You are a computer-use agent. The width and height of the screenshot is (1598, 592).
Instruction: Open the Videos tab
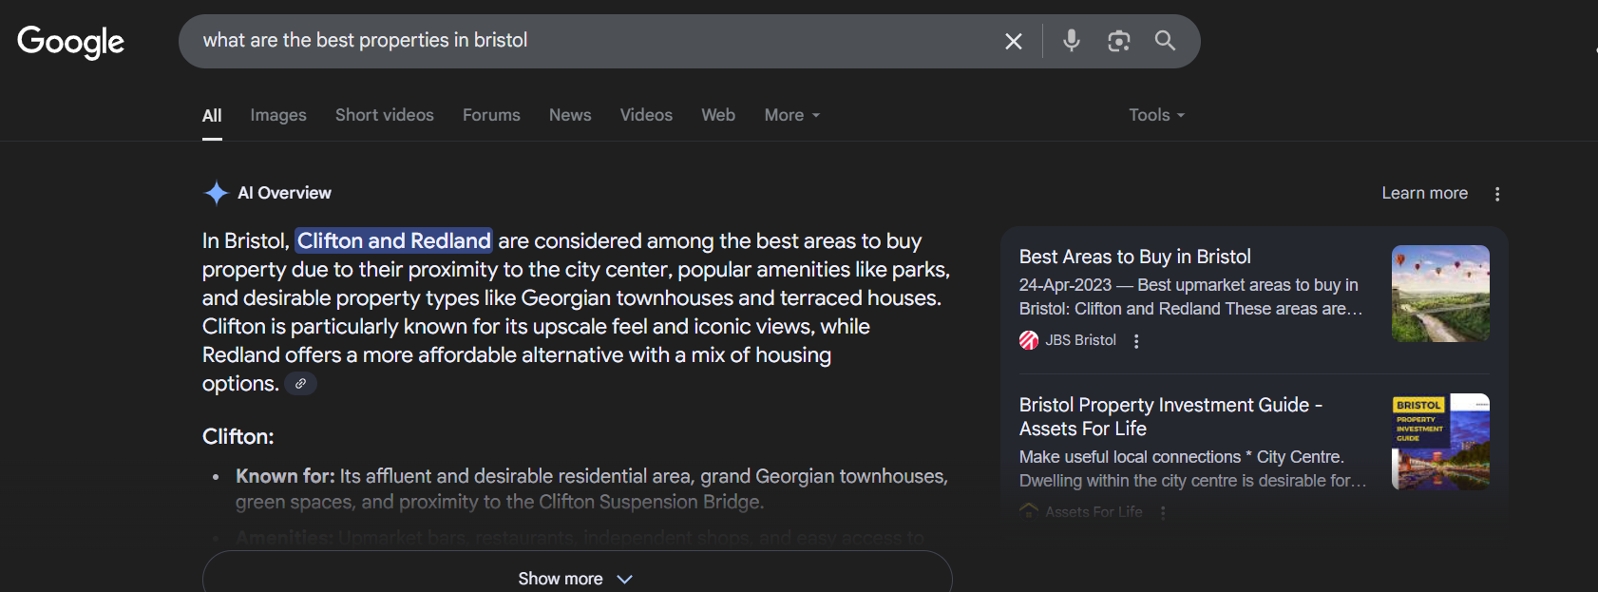click(646, 115)
